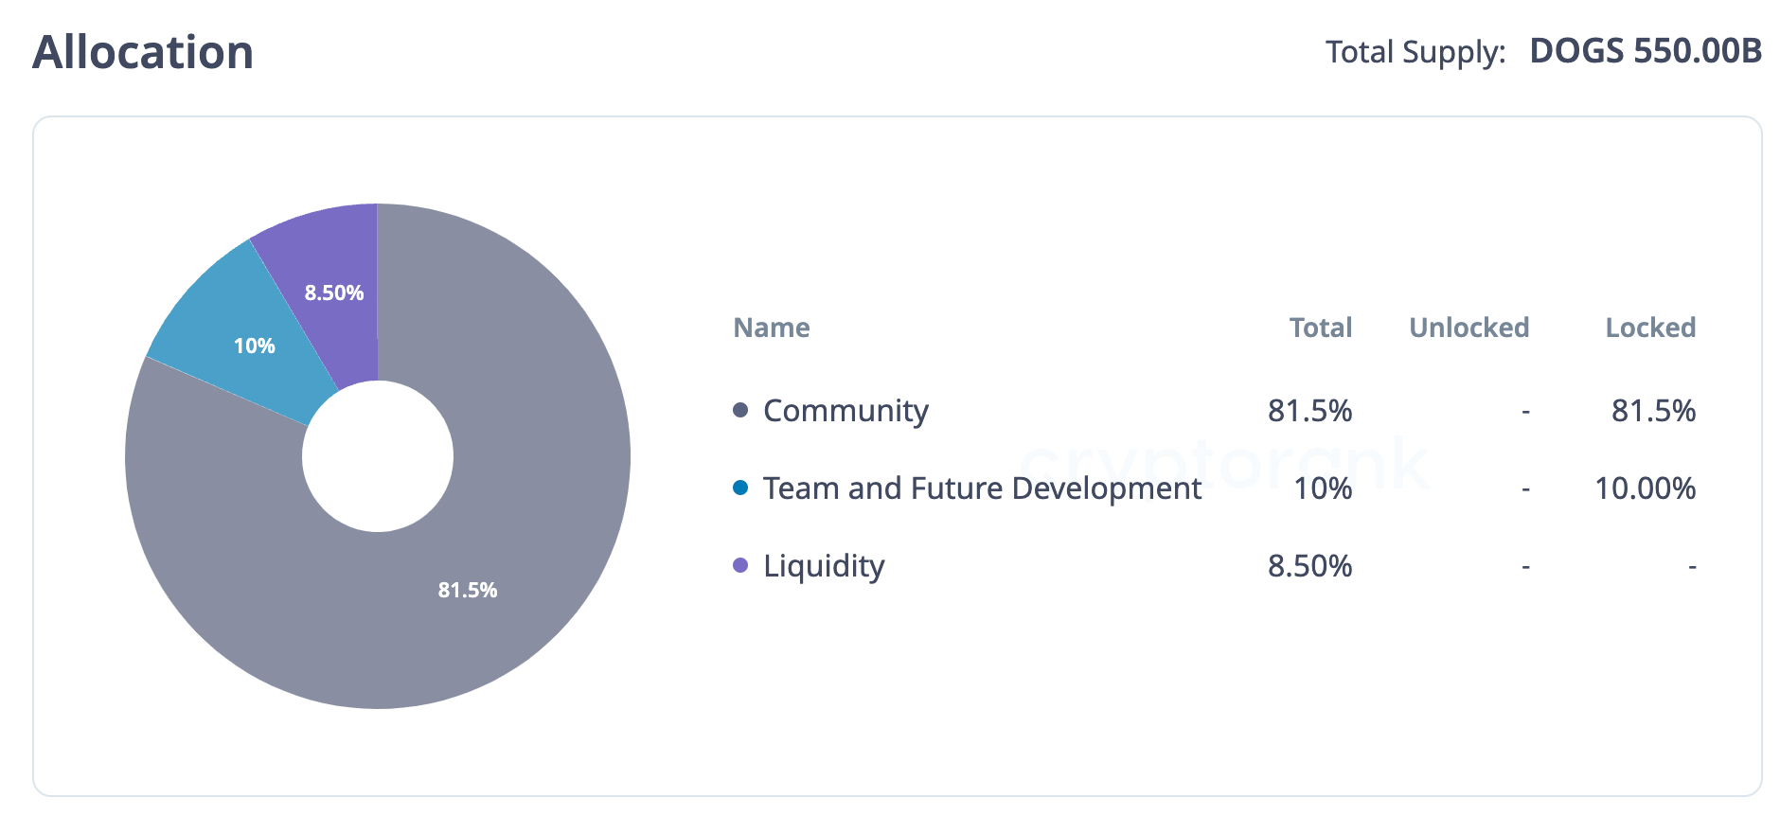
Task: Select the Community row label
Action: pyautogui.click(x=845, y=411)
